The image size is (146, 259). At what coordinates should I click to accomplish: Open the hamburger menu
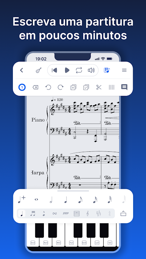tap(124, 70)
